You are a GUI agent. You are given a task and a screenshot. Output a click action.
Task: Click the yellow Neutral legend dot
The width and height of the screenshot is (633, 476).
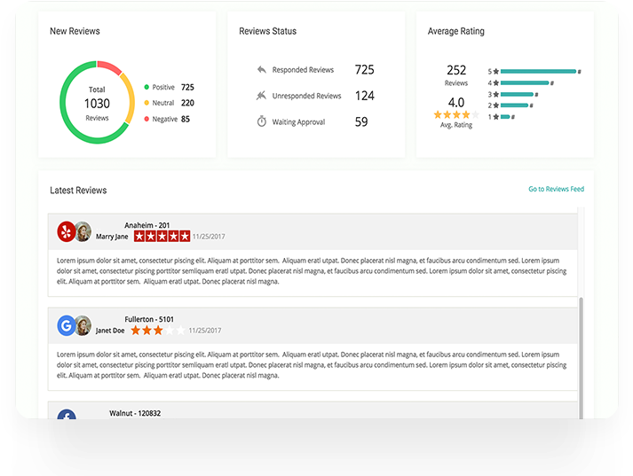point(146,103)
